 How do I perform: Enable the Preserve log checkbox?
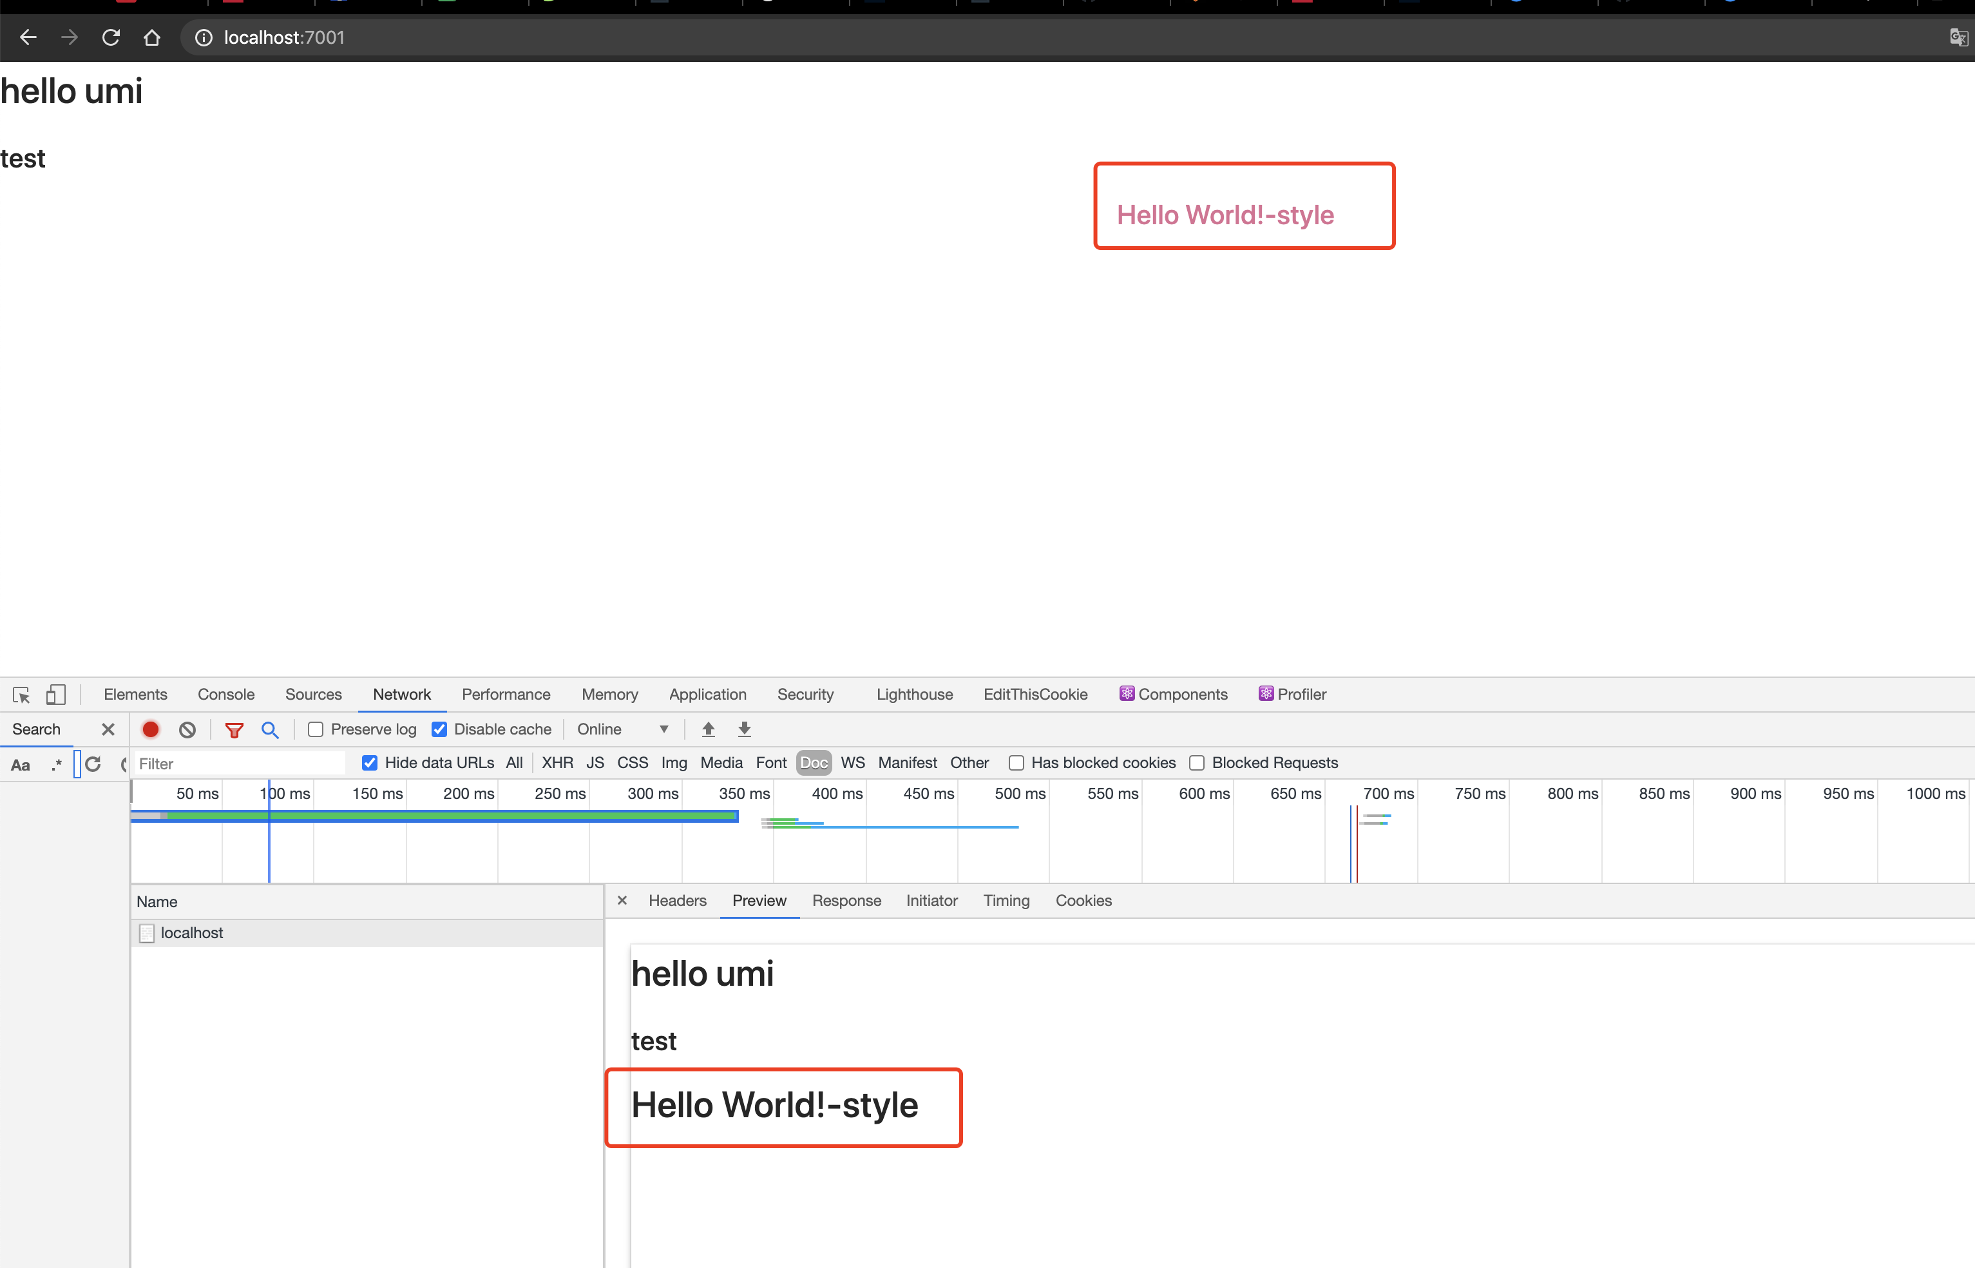315,729
